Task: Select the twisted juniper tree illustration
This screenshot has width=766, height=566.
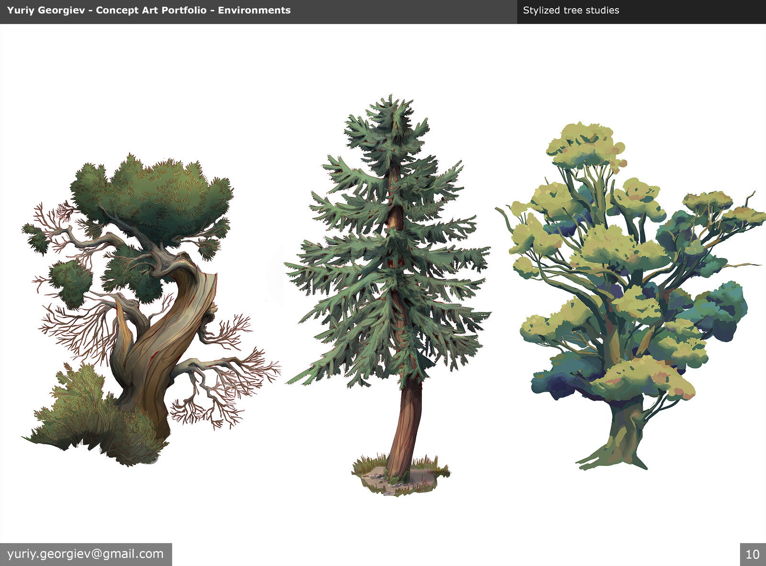Action: 151,309
